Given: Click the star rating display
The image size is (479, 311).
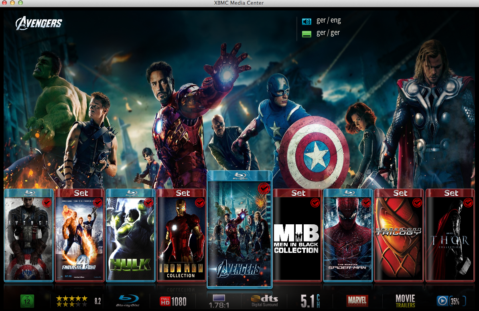Looking at the screenshot, I should 72,301.
